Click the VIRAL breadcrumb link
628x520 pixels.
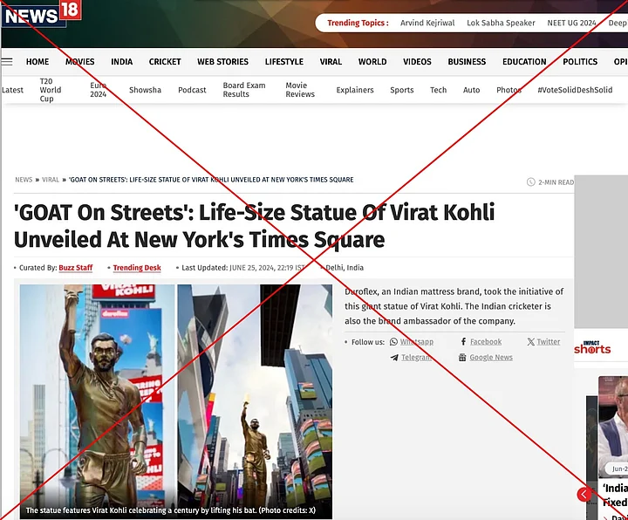(x=51, y=180)
